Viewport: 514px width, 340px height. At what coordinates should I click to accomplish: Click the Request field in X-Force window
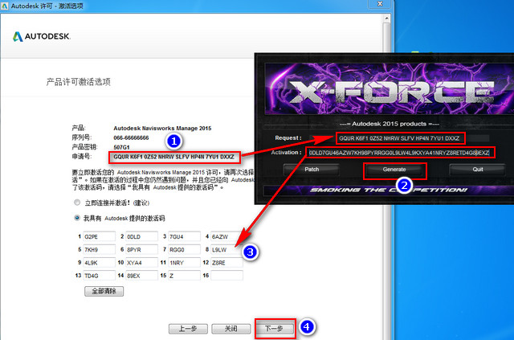tap(400, 138)
